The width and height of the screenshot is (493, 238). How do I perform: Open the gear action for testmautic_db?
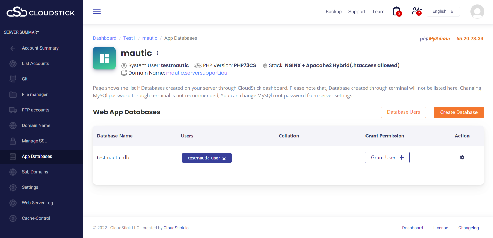[x=462, y=157]
